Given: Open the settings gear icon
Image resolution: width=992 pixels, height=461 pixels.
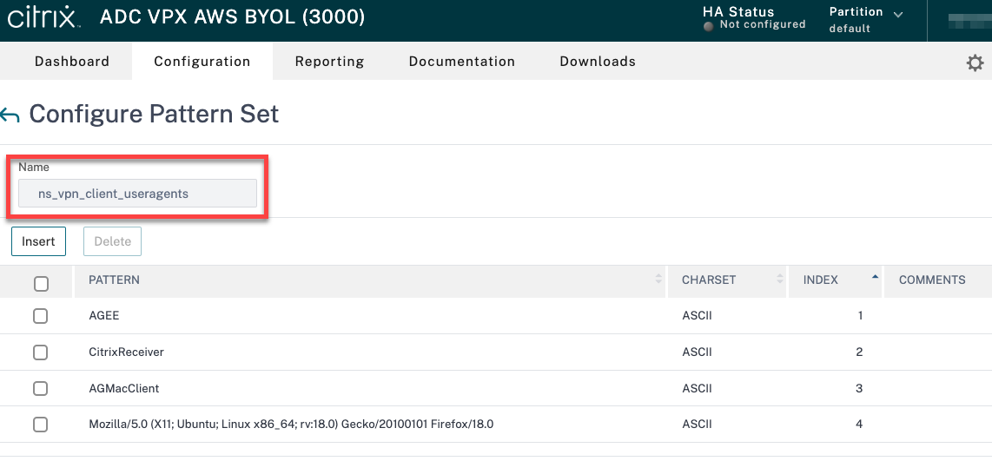Looking at the screenshot, I should click(975, 63).
